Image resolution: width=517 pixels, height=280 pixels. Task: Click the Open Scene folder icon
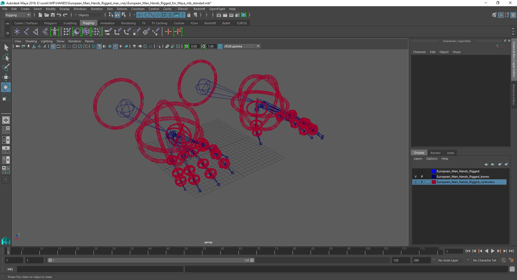tap(46, 15)
